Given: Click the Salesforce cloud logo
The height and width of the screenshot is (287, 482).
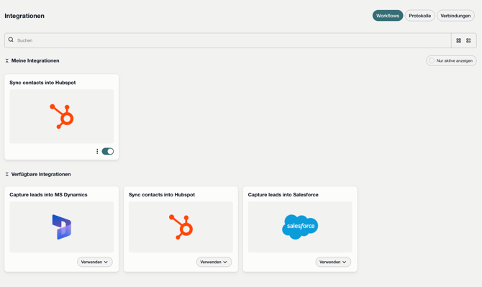Looking at the screenshot, I should (x=300, y=227).
